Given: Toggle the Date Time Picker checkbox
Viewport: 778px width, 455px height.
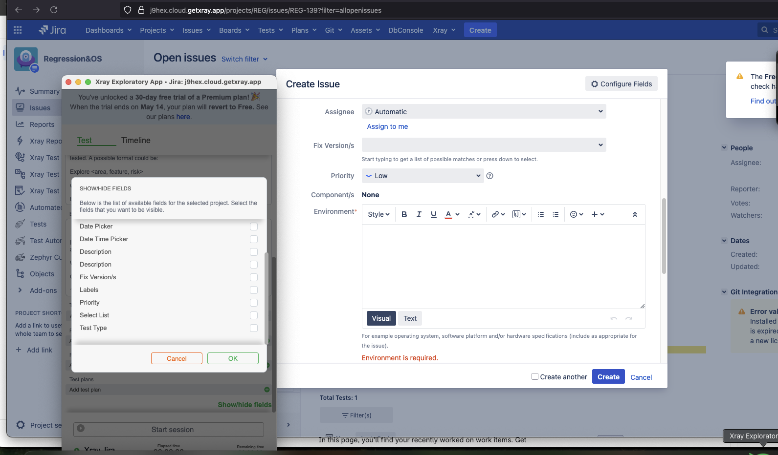Looking at the screenshot, I should [x=254, y=239].
